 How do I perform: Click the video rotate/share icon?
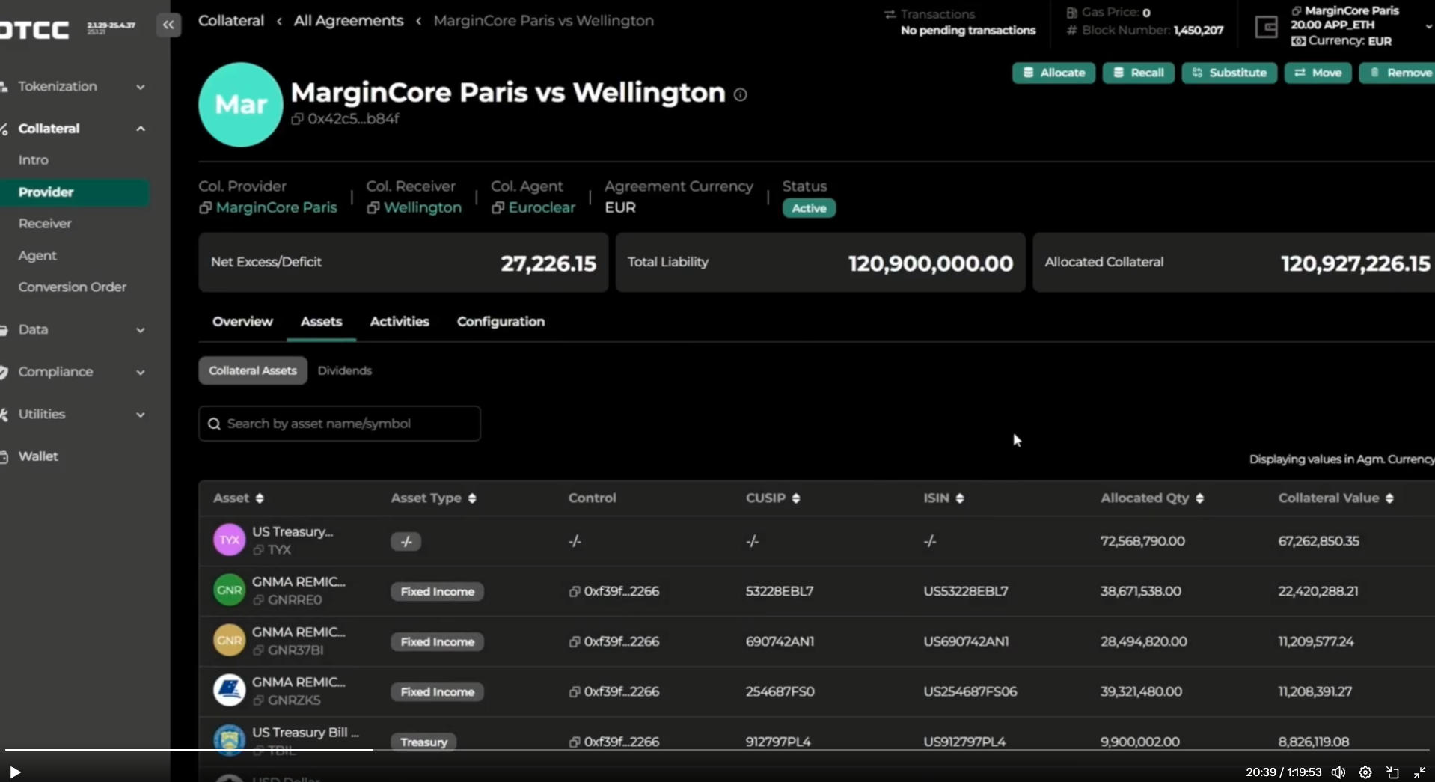[1392, 772]
